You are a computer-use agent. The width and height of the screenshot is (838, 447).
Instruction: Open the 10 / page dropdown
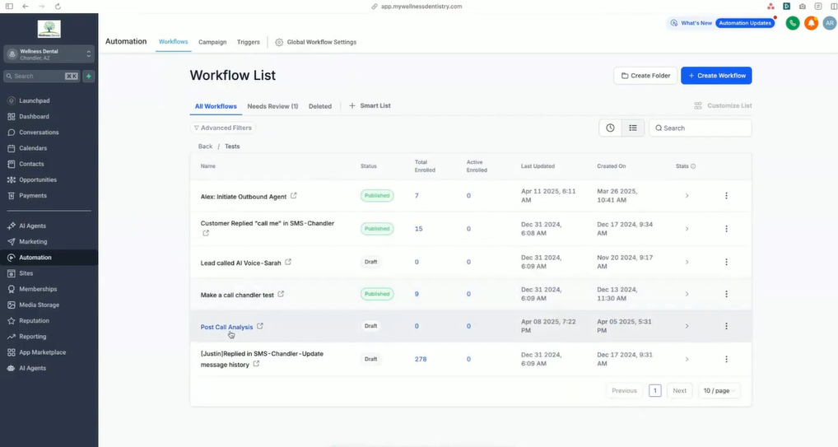pyautogui.click(x=719, y=390)
